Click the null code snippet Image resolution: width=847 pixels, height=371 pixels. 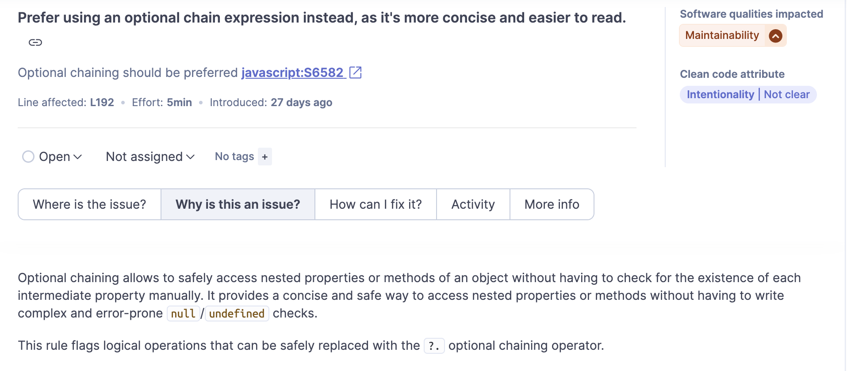pyautogui.click(x=183, y=314)
